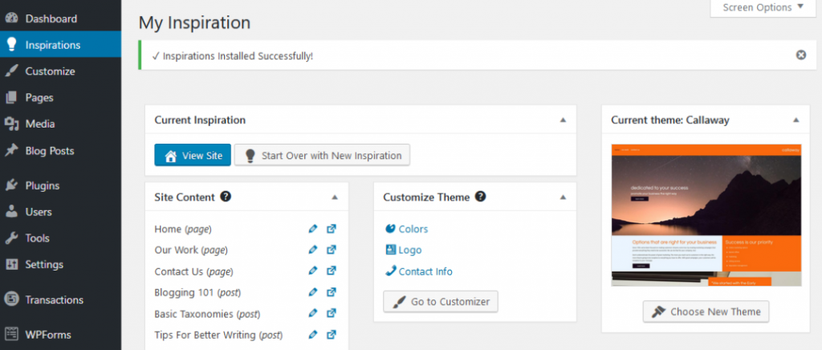Click the Inspirations lightbulb sidebar icon
Viewport: 822px width, 350px height.
(11, 44)
